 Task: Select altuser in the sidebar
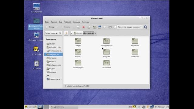click(x=53, y=44)
